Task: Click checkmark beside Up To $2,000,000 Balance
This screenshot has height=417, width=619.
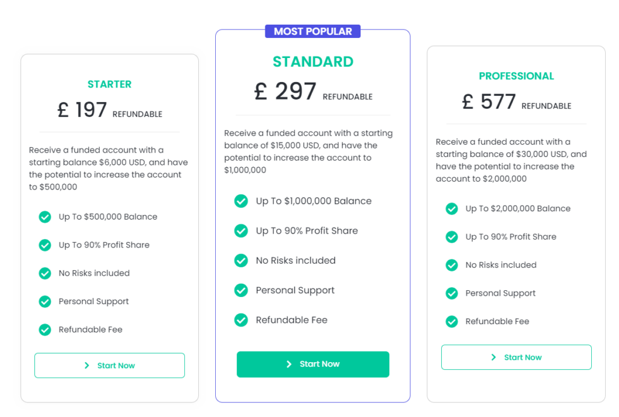Action: coord(452,209)
